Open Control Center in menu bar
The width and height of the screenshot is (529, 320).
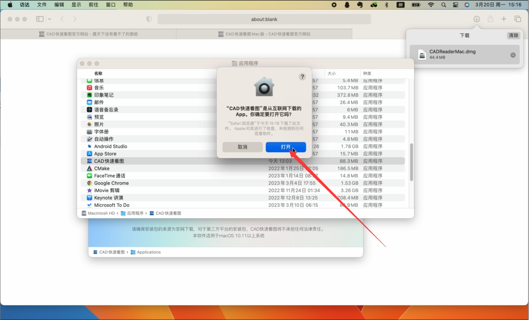pyautogui.click(x=455, y=5)
